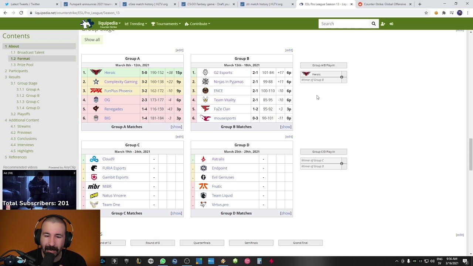
Task: Open the Renegades team link
Action: point(113,109)
